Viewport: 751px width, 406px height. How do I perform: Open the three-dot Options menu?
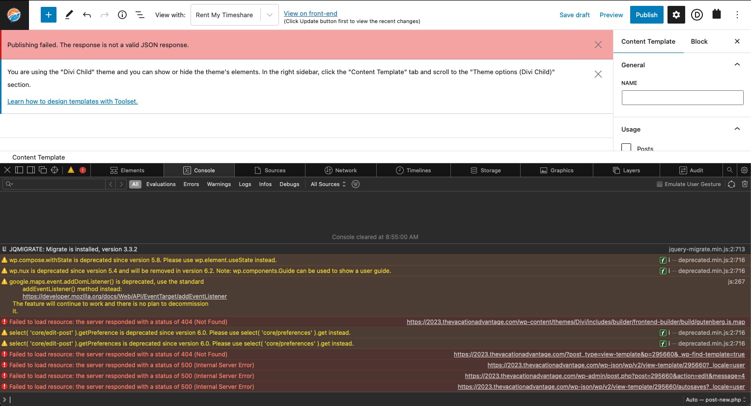(737, 15)
